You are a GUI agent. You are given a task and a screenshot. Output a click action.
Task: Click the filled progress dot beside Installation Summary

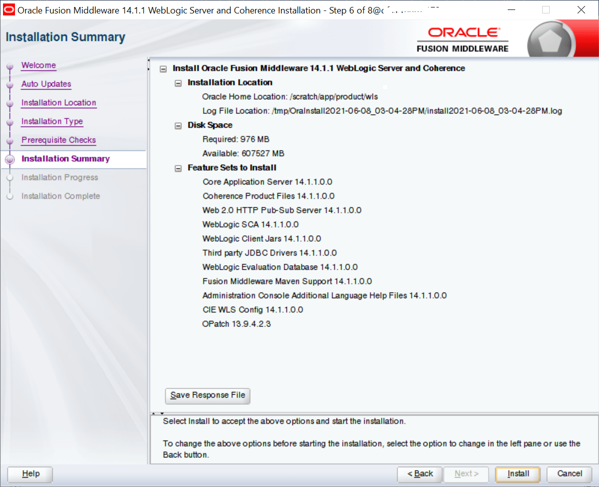(x=11, y=159)
